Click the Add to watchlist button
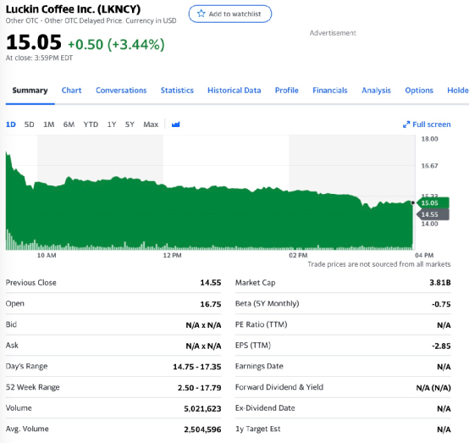 pos(230,14)
